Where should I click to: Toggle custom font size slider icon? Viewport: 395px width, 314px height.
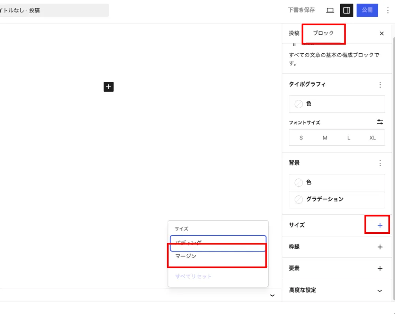point(380,122)
